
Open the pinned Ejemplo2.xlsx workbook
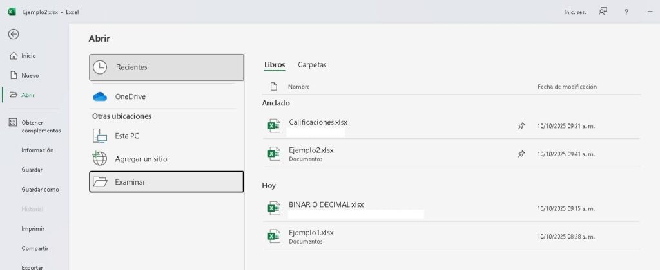451,153
